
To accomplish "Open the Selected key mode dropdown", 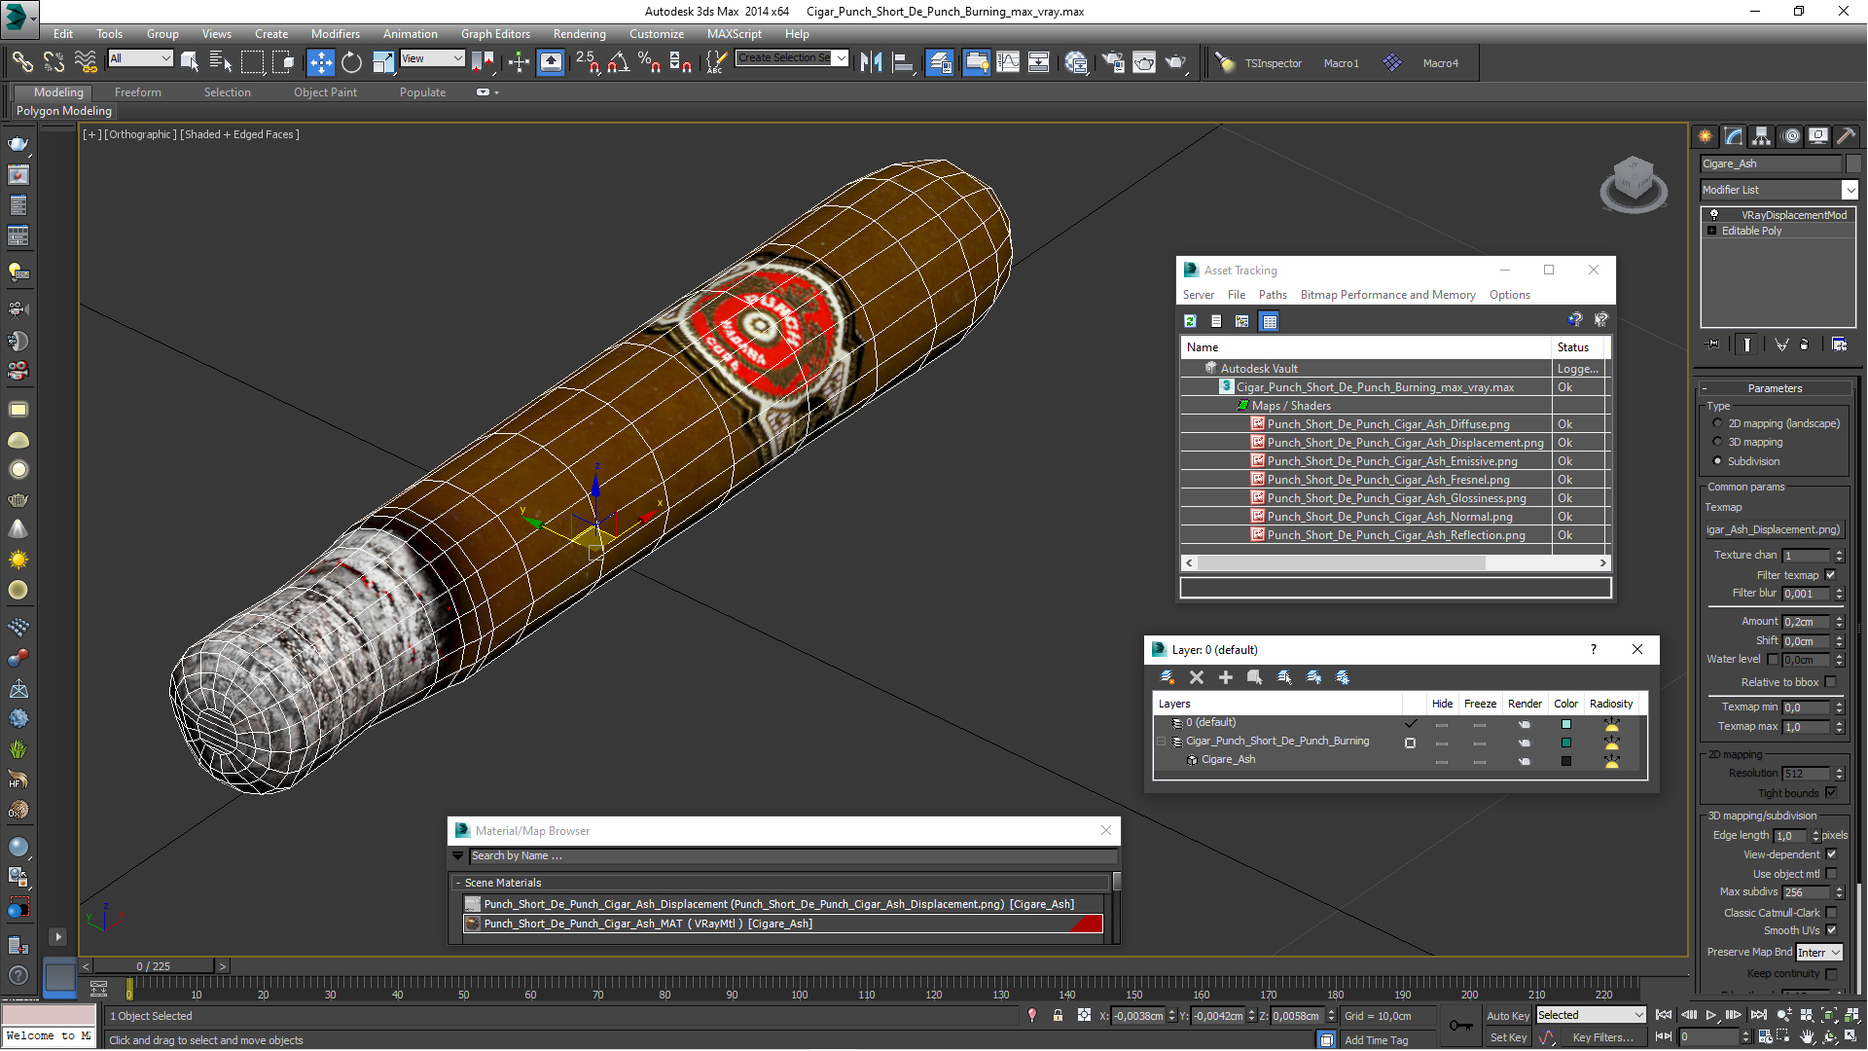I will (x=1590, y=1015).
